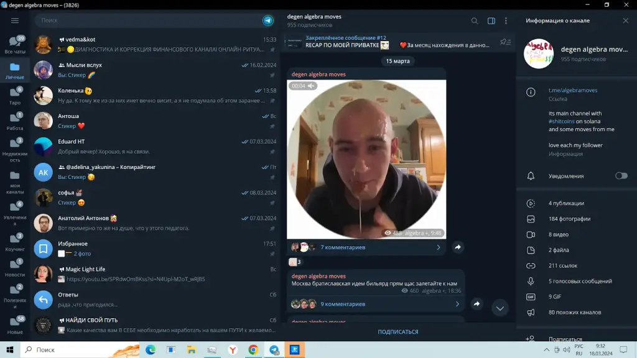The image size is (637, 358).
Task: Select the Недвижимость folder
Action: point(15,150)
